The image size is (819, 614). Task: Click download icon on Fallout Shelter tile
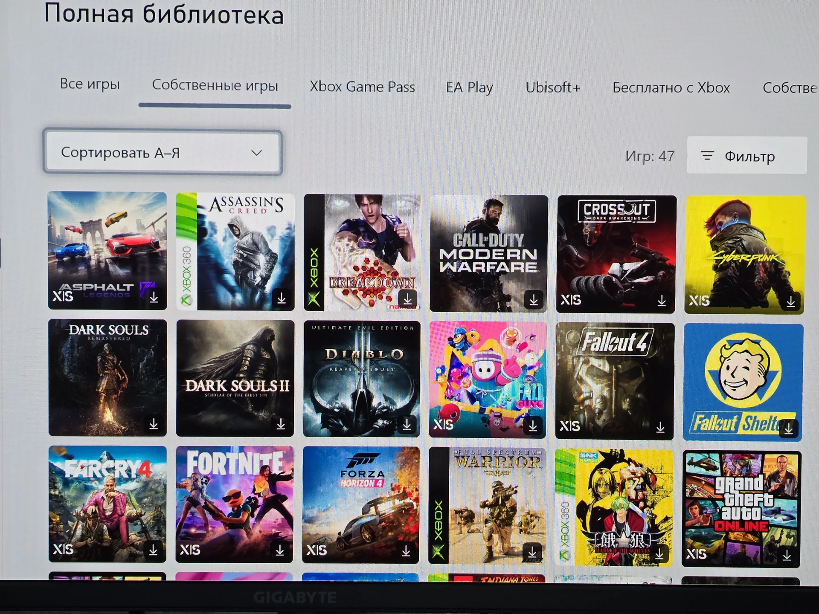[788, 428]
